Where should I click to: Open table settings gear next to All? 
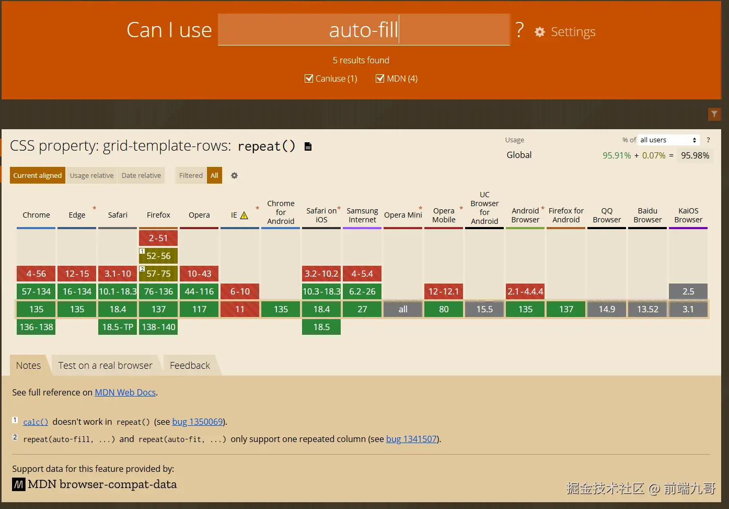(x=234, y=176)
